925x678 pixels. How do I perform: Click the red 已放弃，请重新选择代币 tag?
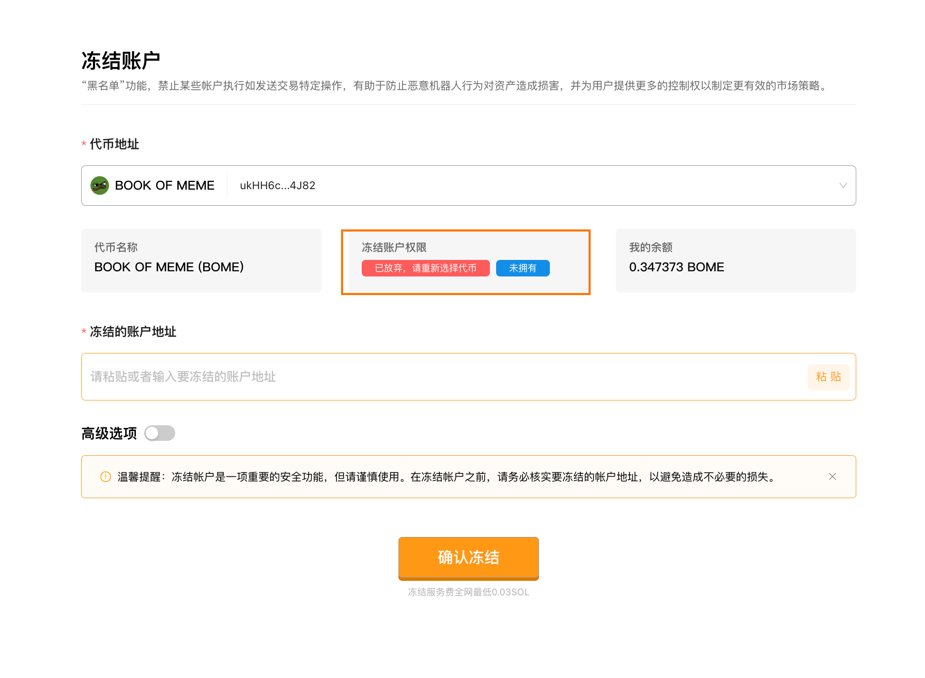[x=425, y=268]
